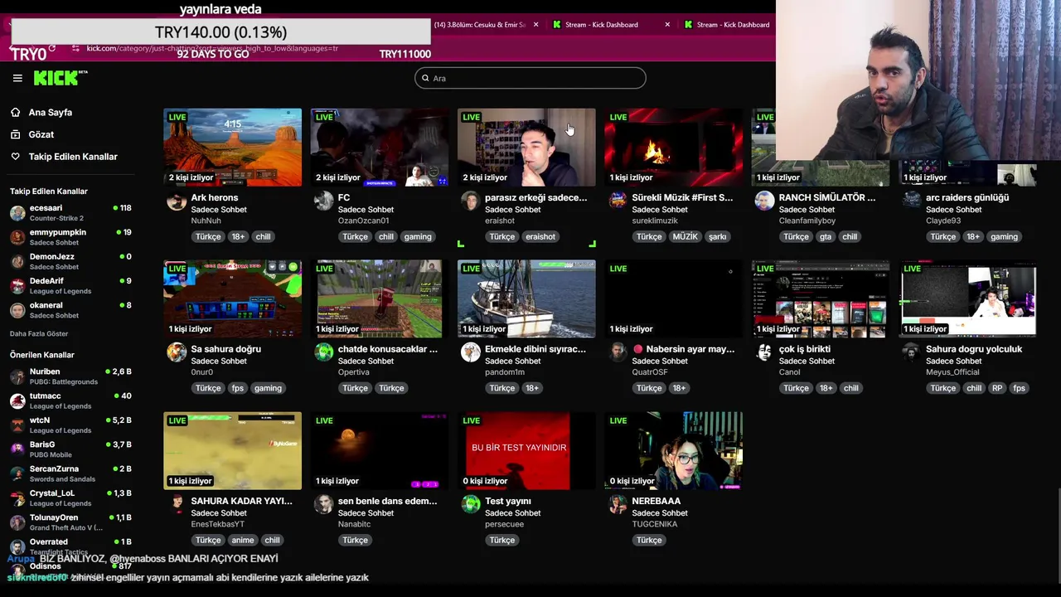Open DedeArif channel avatar in sidebar

tap(17, 285)
